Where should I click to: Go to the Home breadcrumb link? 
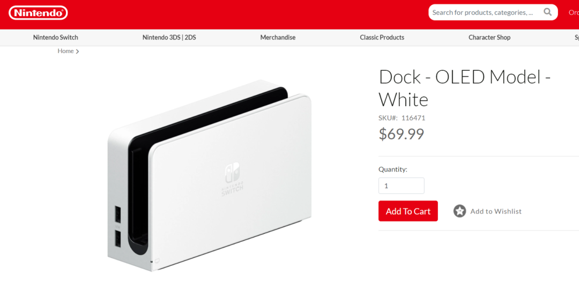[x=65, y=51]
